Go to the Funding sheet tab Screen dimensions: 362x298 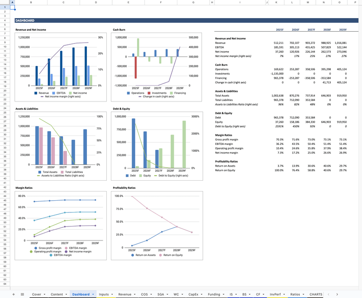[214, 294]
